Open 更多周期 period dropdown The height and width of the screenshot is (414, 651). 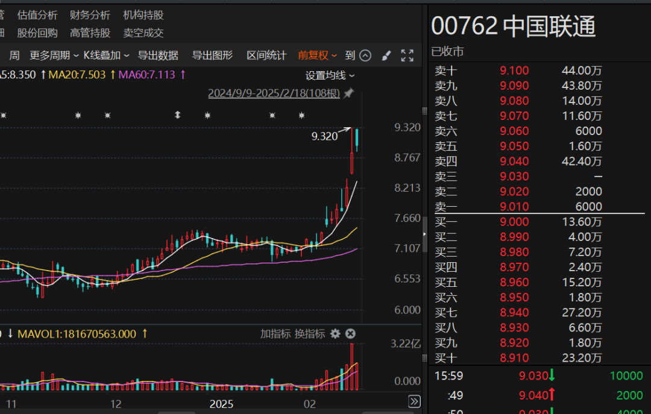coord(54,55)
